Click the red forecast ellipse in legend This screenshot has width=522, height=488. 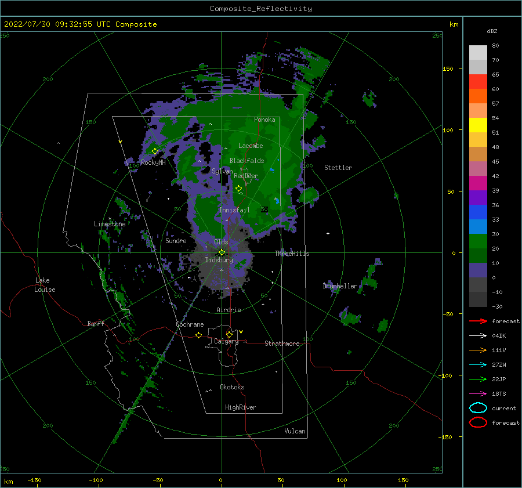(478, 422)
